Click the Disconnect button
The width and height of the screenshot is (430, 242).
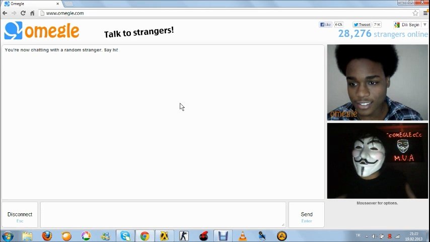click(20, 215)
